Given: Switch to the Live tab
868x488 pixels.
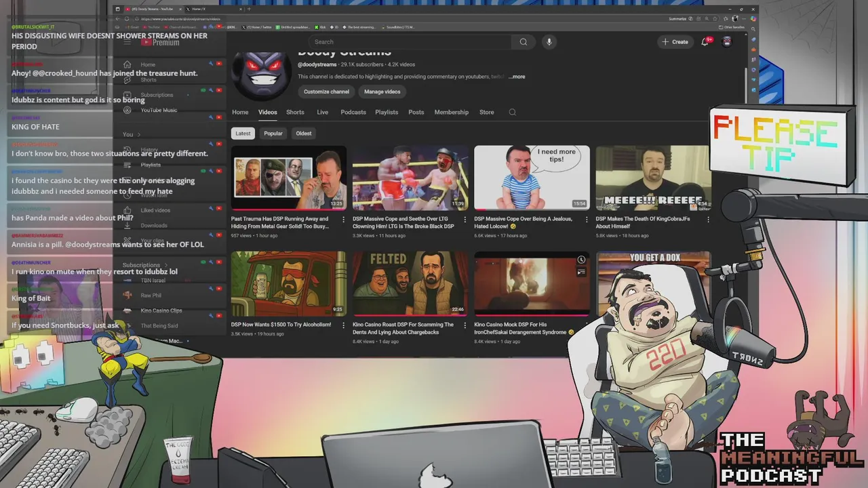Looking at the screenshot, I should click(x=322, y=113).
